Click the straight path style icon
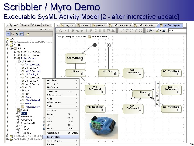The width and height of the screenshot is (194, 146). click(123, 31)
